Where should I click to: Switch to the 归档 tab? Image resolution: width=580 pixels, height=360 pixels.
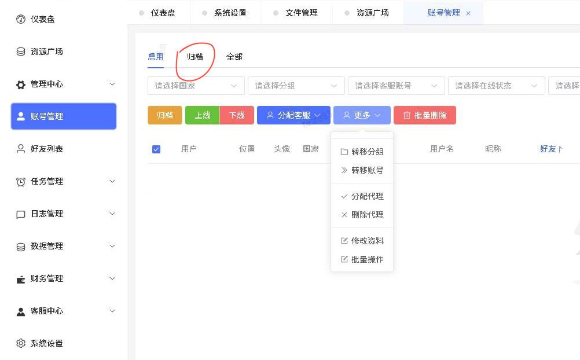point(195,57)
